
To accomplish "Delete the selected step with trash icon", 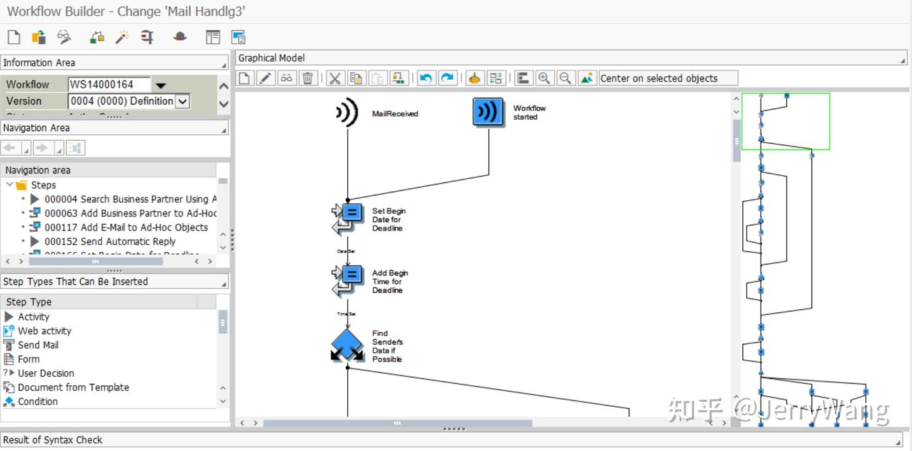I will [308, 77].
